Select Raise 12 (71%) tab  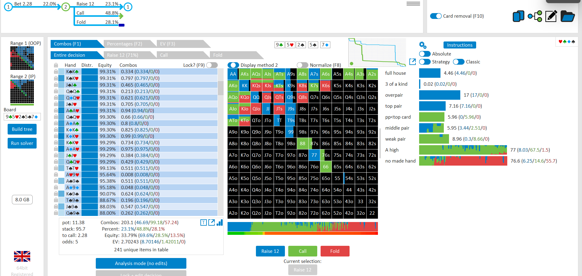point(130,55)
